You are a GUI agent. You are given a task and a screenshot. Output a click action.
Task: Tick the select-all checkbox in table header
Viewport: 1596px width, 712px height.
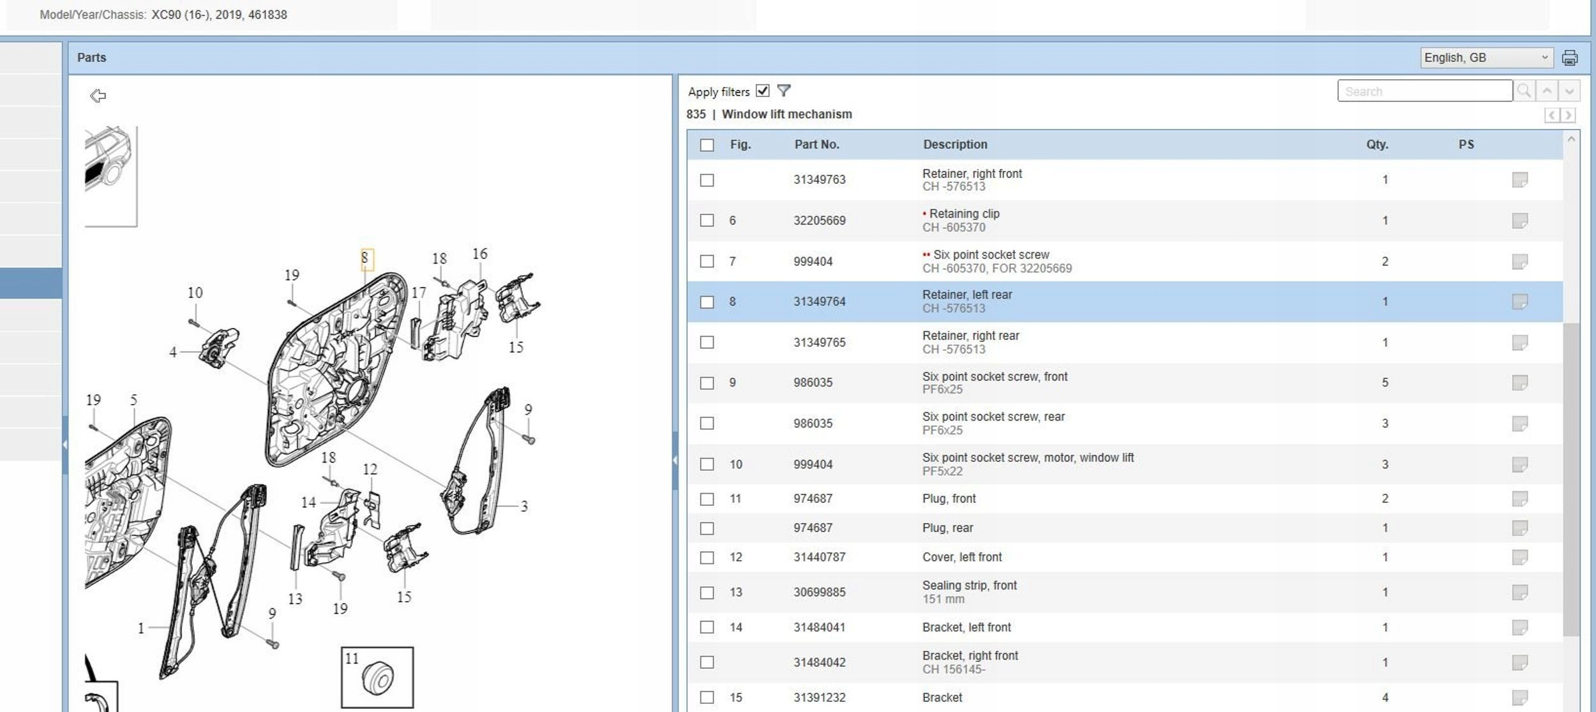pos(707,145)
